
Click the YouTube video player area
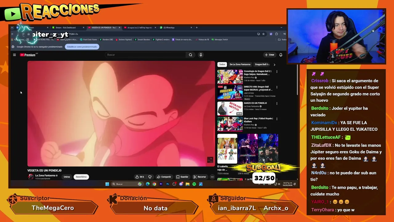pyautogui.click(x=121, y=113)
